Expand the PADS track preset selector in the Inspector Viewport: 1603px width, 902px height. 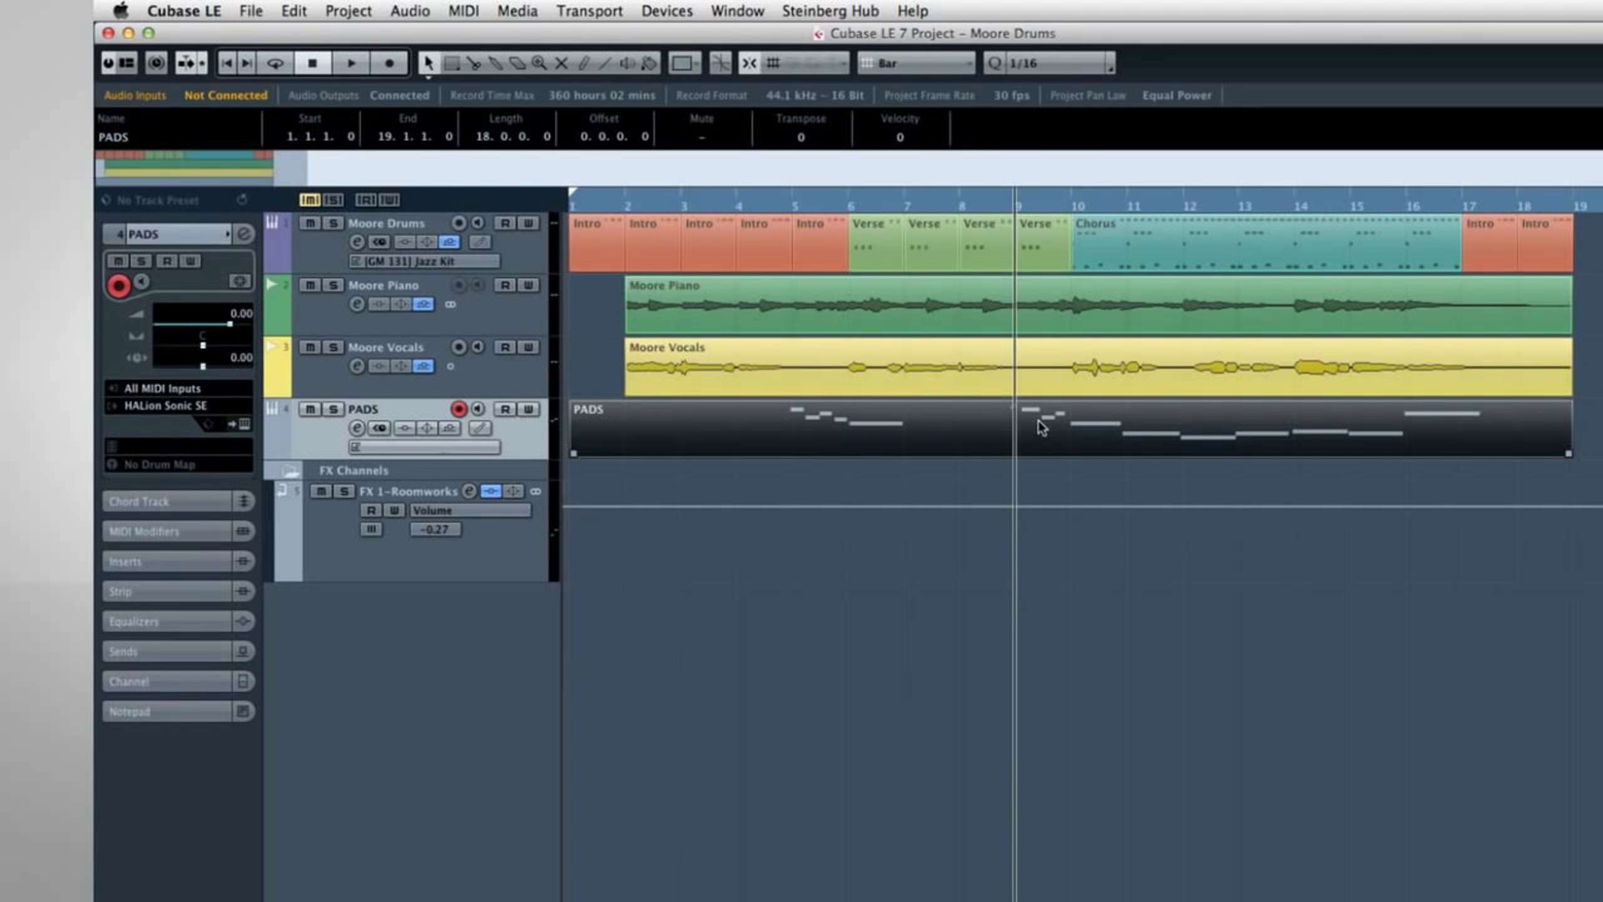tap(229, 234)
